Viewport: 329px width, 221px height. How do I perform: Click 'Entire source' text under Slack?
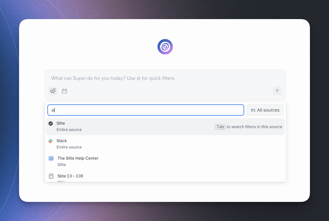69,147
